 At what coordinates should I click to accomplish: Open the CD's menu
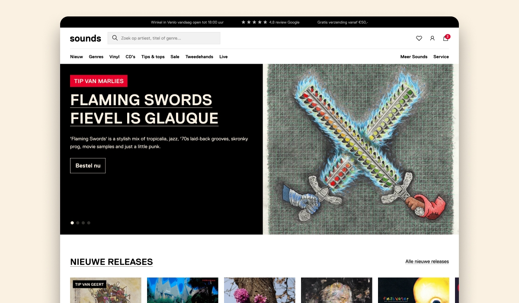click(x=130, y=57)
